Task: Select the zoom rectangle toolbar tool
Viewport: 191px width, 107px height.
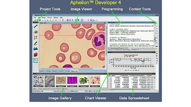Action: pyautogui.click(x=60, y=20)
